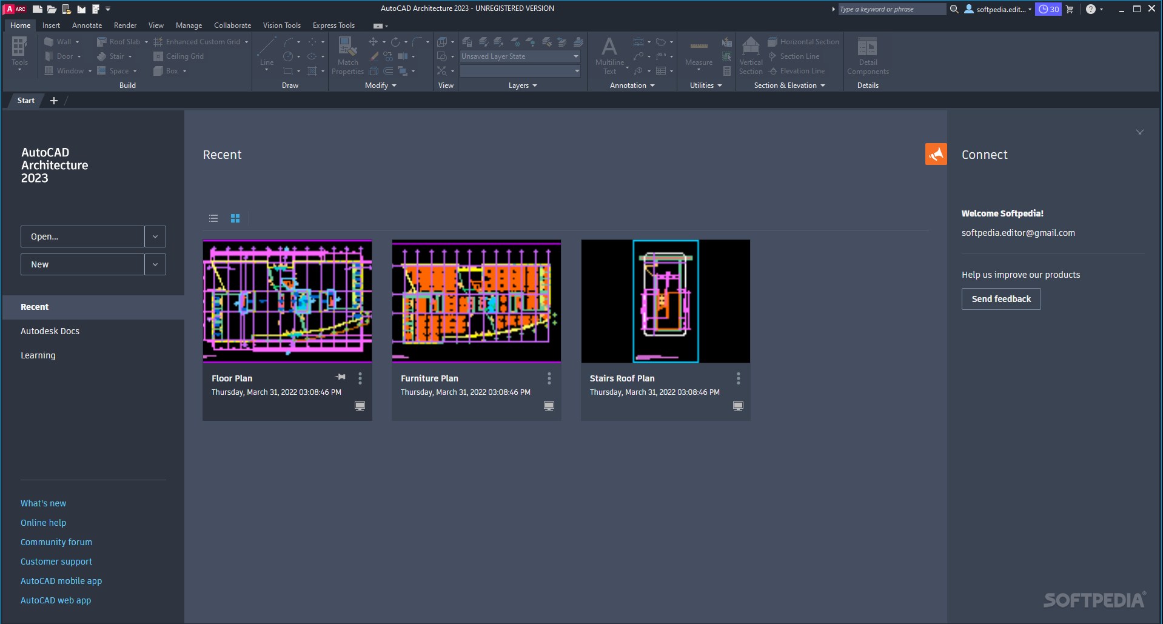Toggle the pin on Floor Plan
This screenshot has height=624, width=1163.
(x=341, y=377)
